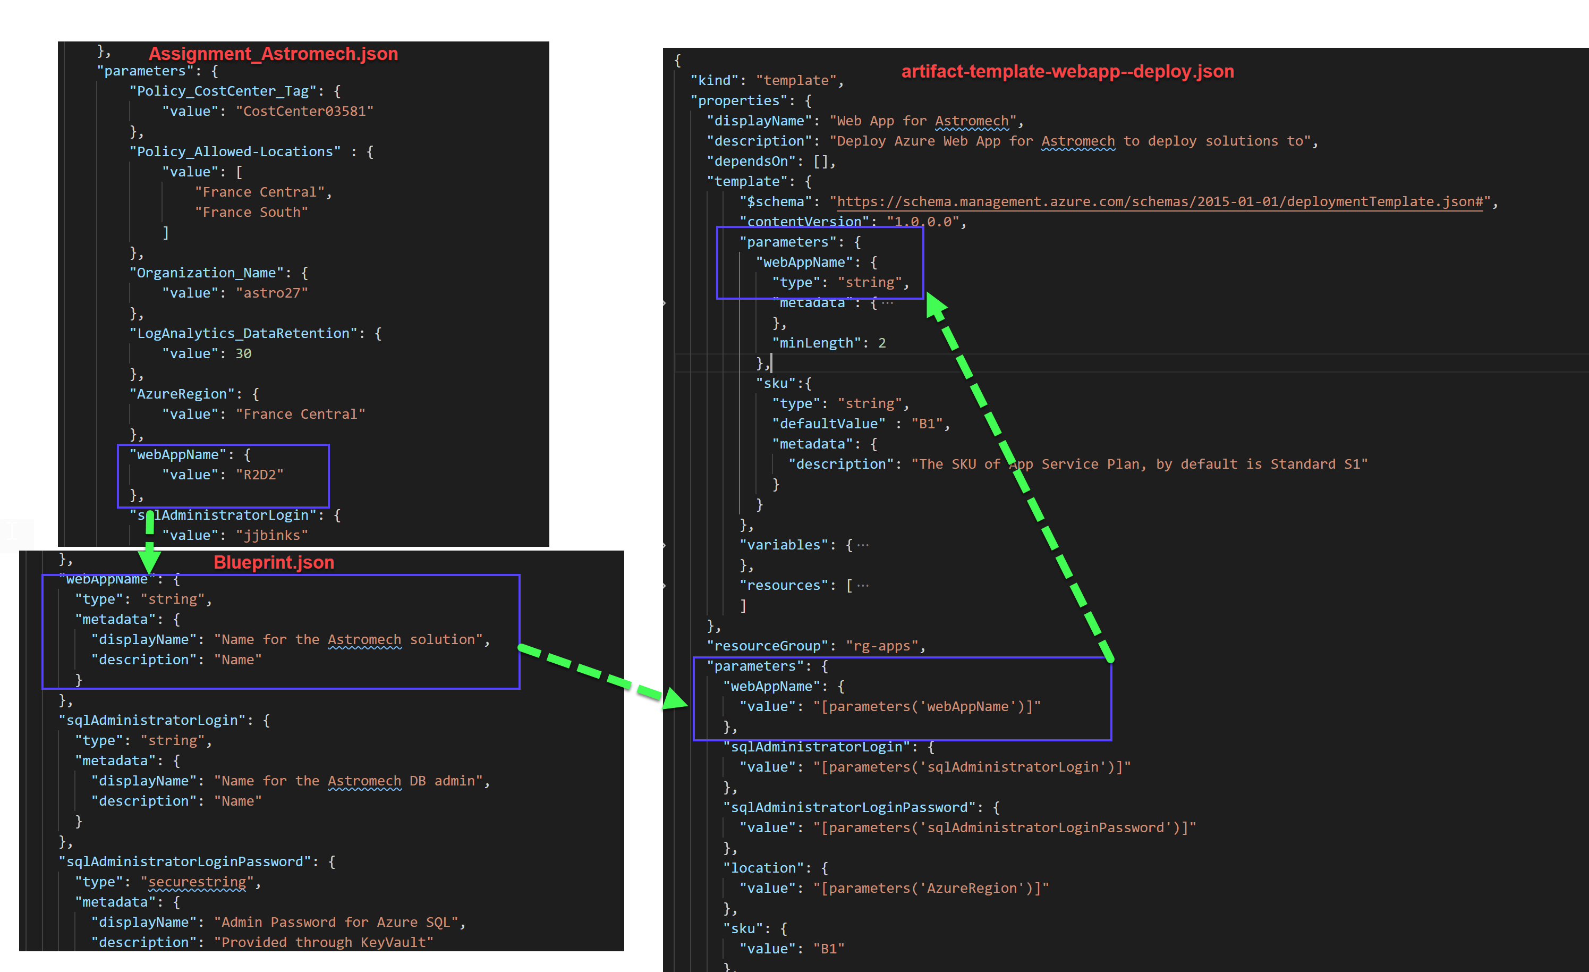Expand the collapsed "resources" ellipsis
The image size is (1589, 972).
[x=863, y=586]
